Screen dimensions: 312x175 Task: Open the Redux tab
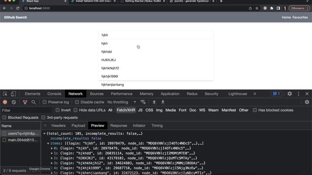click(192, 94)
